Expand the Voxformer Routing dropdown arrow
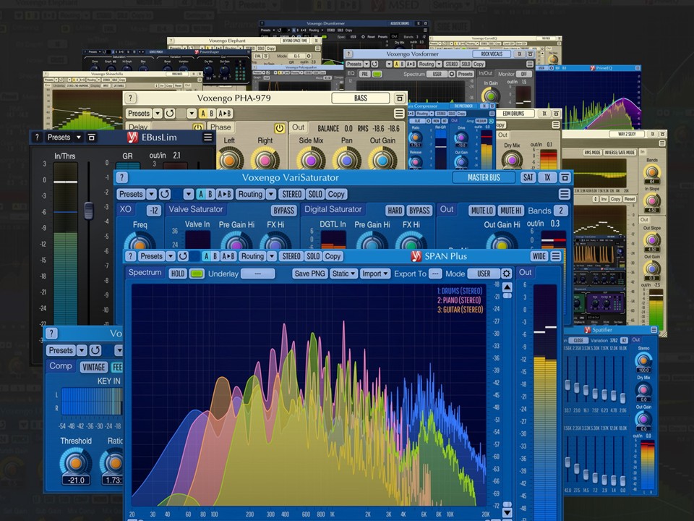Screen dimensions: 694x521 pos(439,64)
